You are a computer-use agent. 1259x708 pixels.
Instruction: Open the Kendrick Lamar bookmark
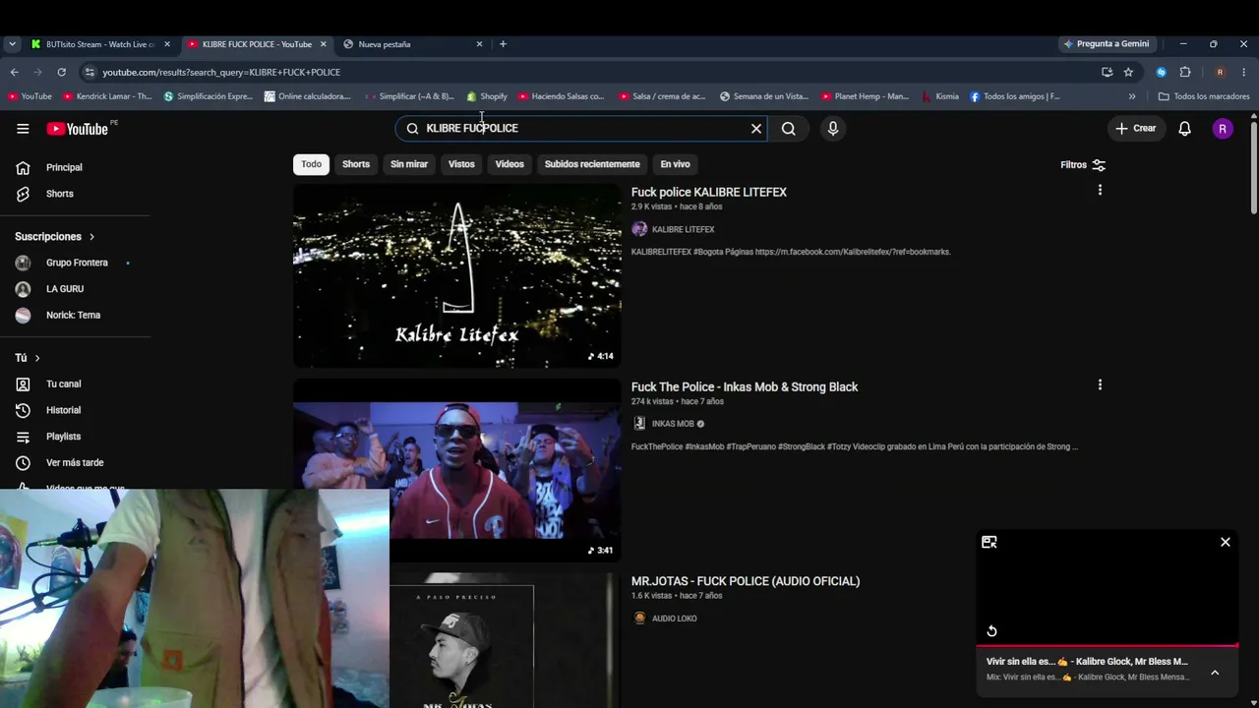click(107, 96)
